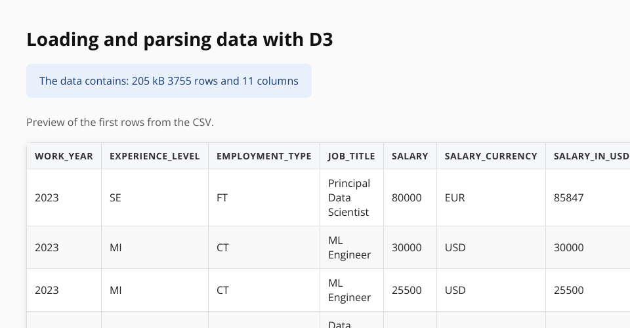Select the ML Engineer cell in the 30000 salary row
This screenshot has height=328, width=630.
coord(349,247)
